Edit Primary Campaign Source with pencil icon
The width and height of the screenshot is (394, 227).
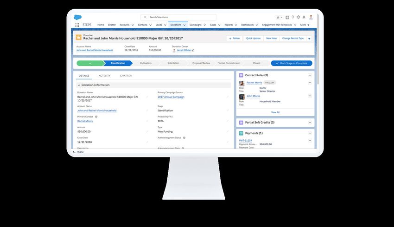coord(228,97)
